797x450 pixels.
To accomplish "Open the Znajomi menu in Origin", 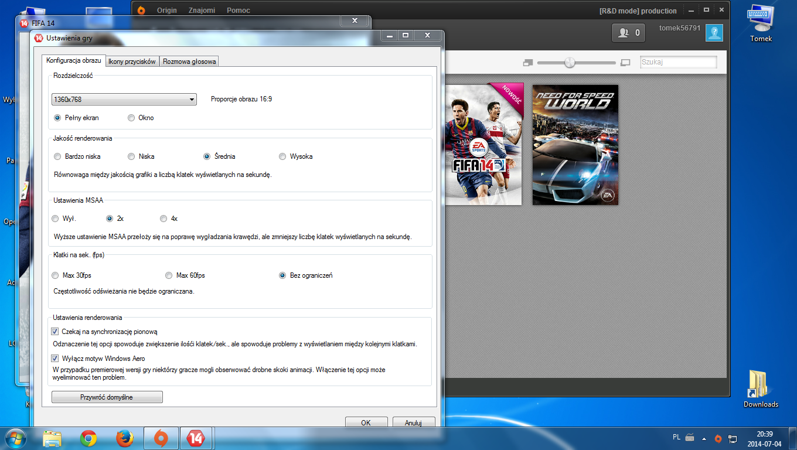I will [202, 11].
